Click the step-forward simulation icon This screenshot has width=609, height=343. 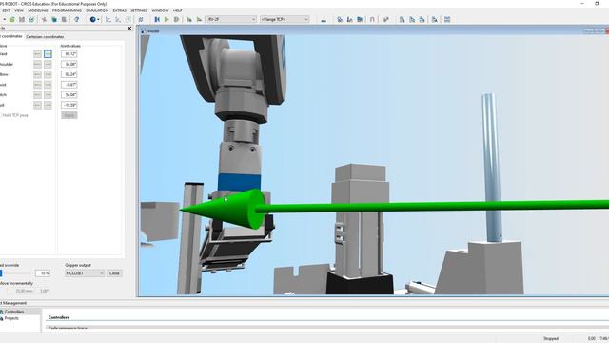point(176,19)
